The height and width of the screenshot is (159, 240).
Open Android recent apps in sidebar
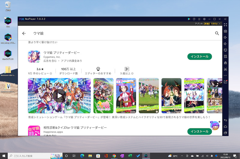pyautogui.click(x=226, y=133)
